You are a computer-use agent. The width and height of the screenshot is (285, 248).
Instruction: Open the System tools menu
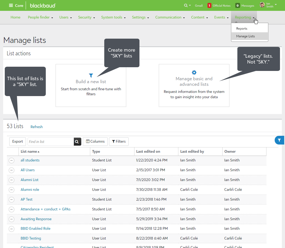coord(114,17)
